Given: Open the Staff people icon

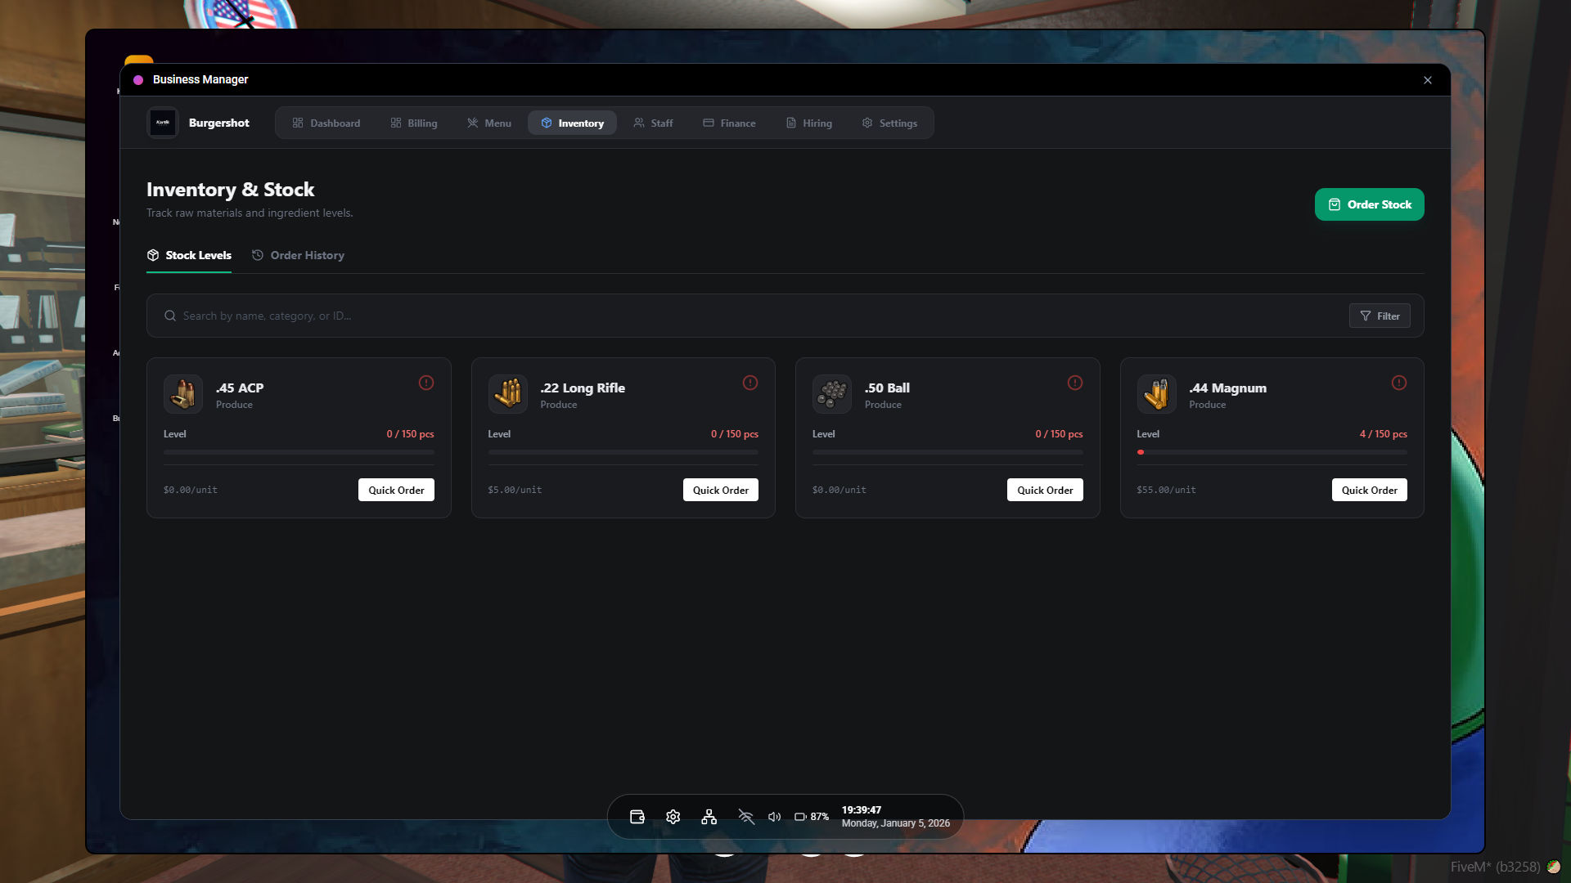Looking at the screenshot, I should [639, 123].
